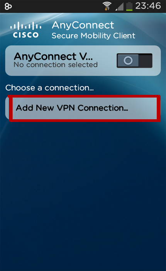Tap the 23:46 clock in the status bar

pyautogui.click(x=148, y=6)
